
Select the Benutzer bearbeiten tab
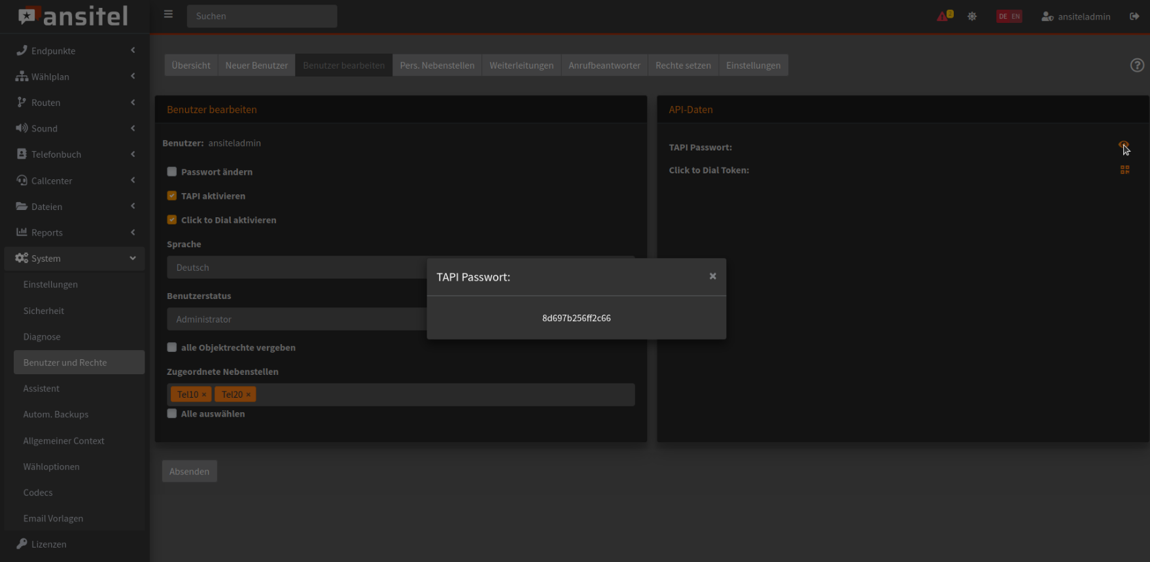[x=344, y=65]
